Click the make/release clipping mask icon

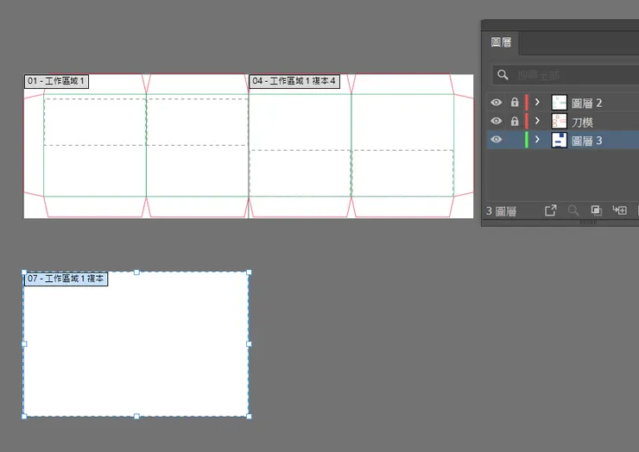pos(596,210)
